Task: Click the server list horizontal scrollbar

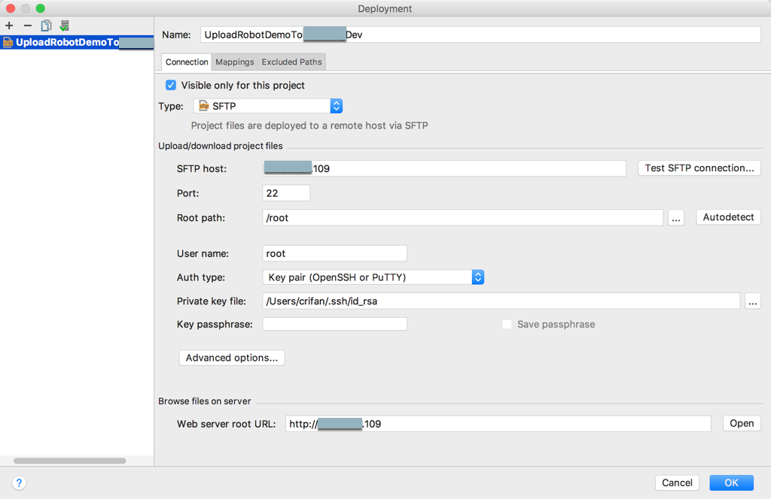Action: click(x=70, y=461)
